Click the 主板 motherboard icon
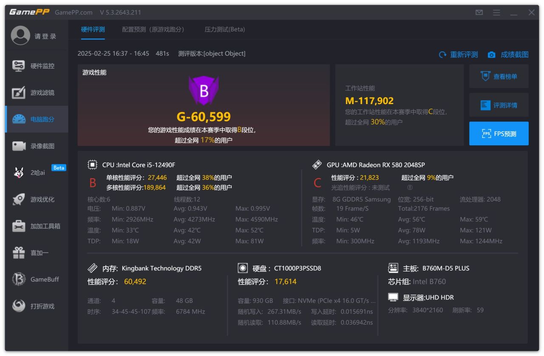This screenshot has height=356, width=544. point(393,268)
